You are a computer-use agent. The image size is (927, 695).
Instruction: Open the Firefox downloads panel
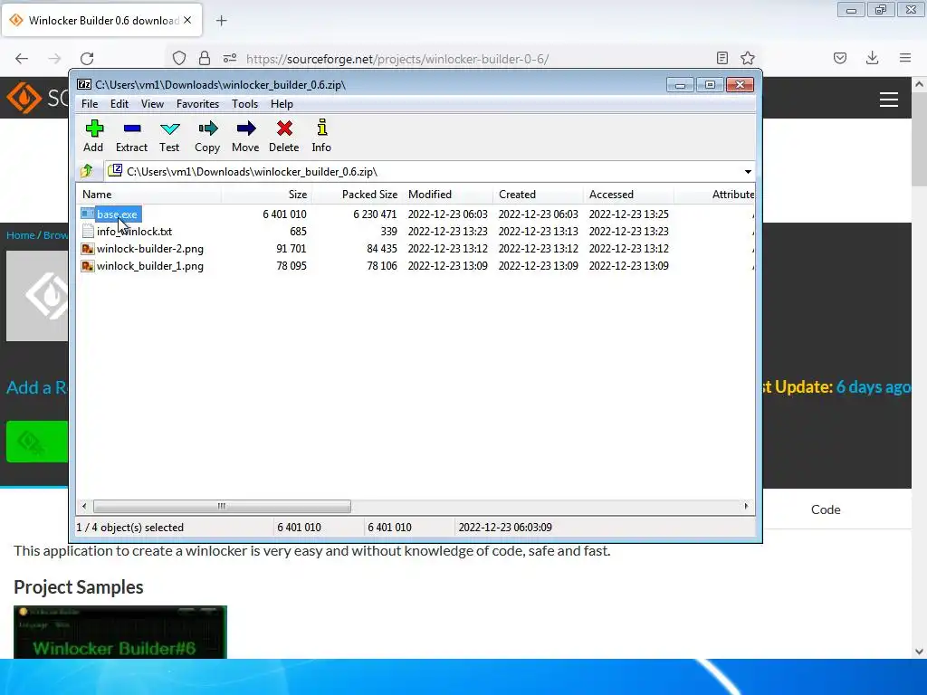872,58
